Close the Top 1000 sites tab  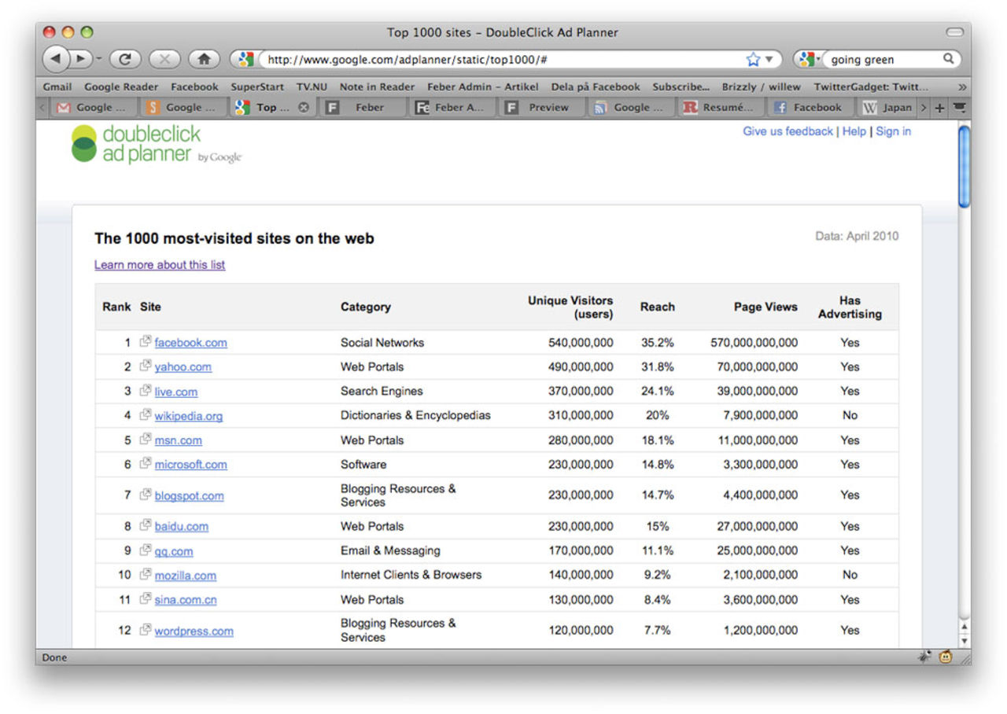coord(304,108)
